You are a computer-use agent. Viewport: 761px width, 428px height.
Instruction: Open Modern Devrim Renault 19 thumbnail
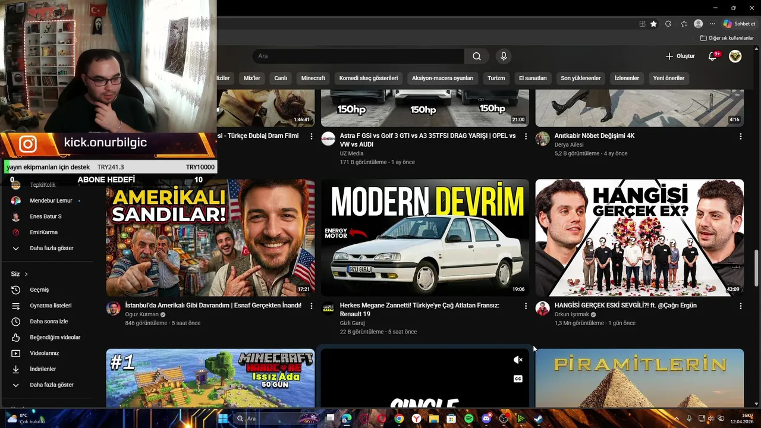[425, 238]
